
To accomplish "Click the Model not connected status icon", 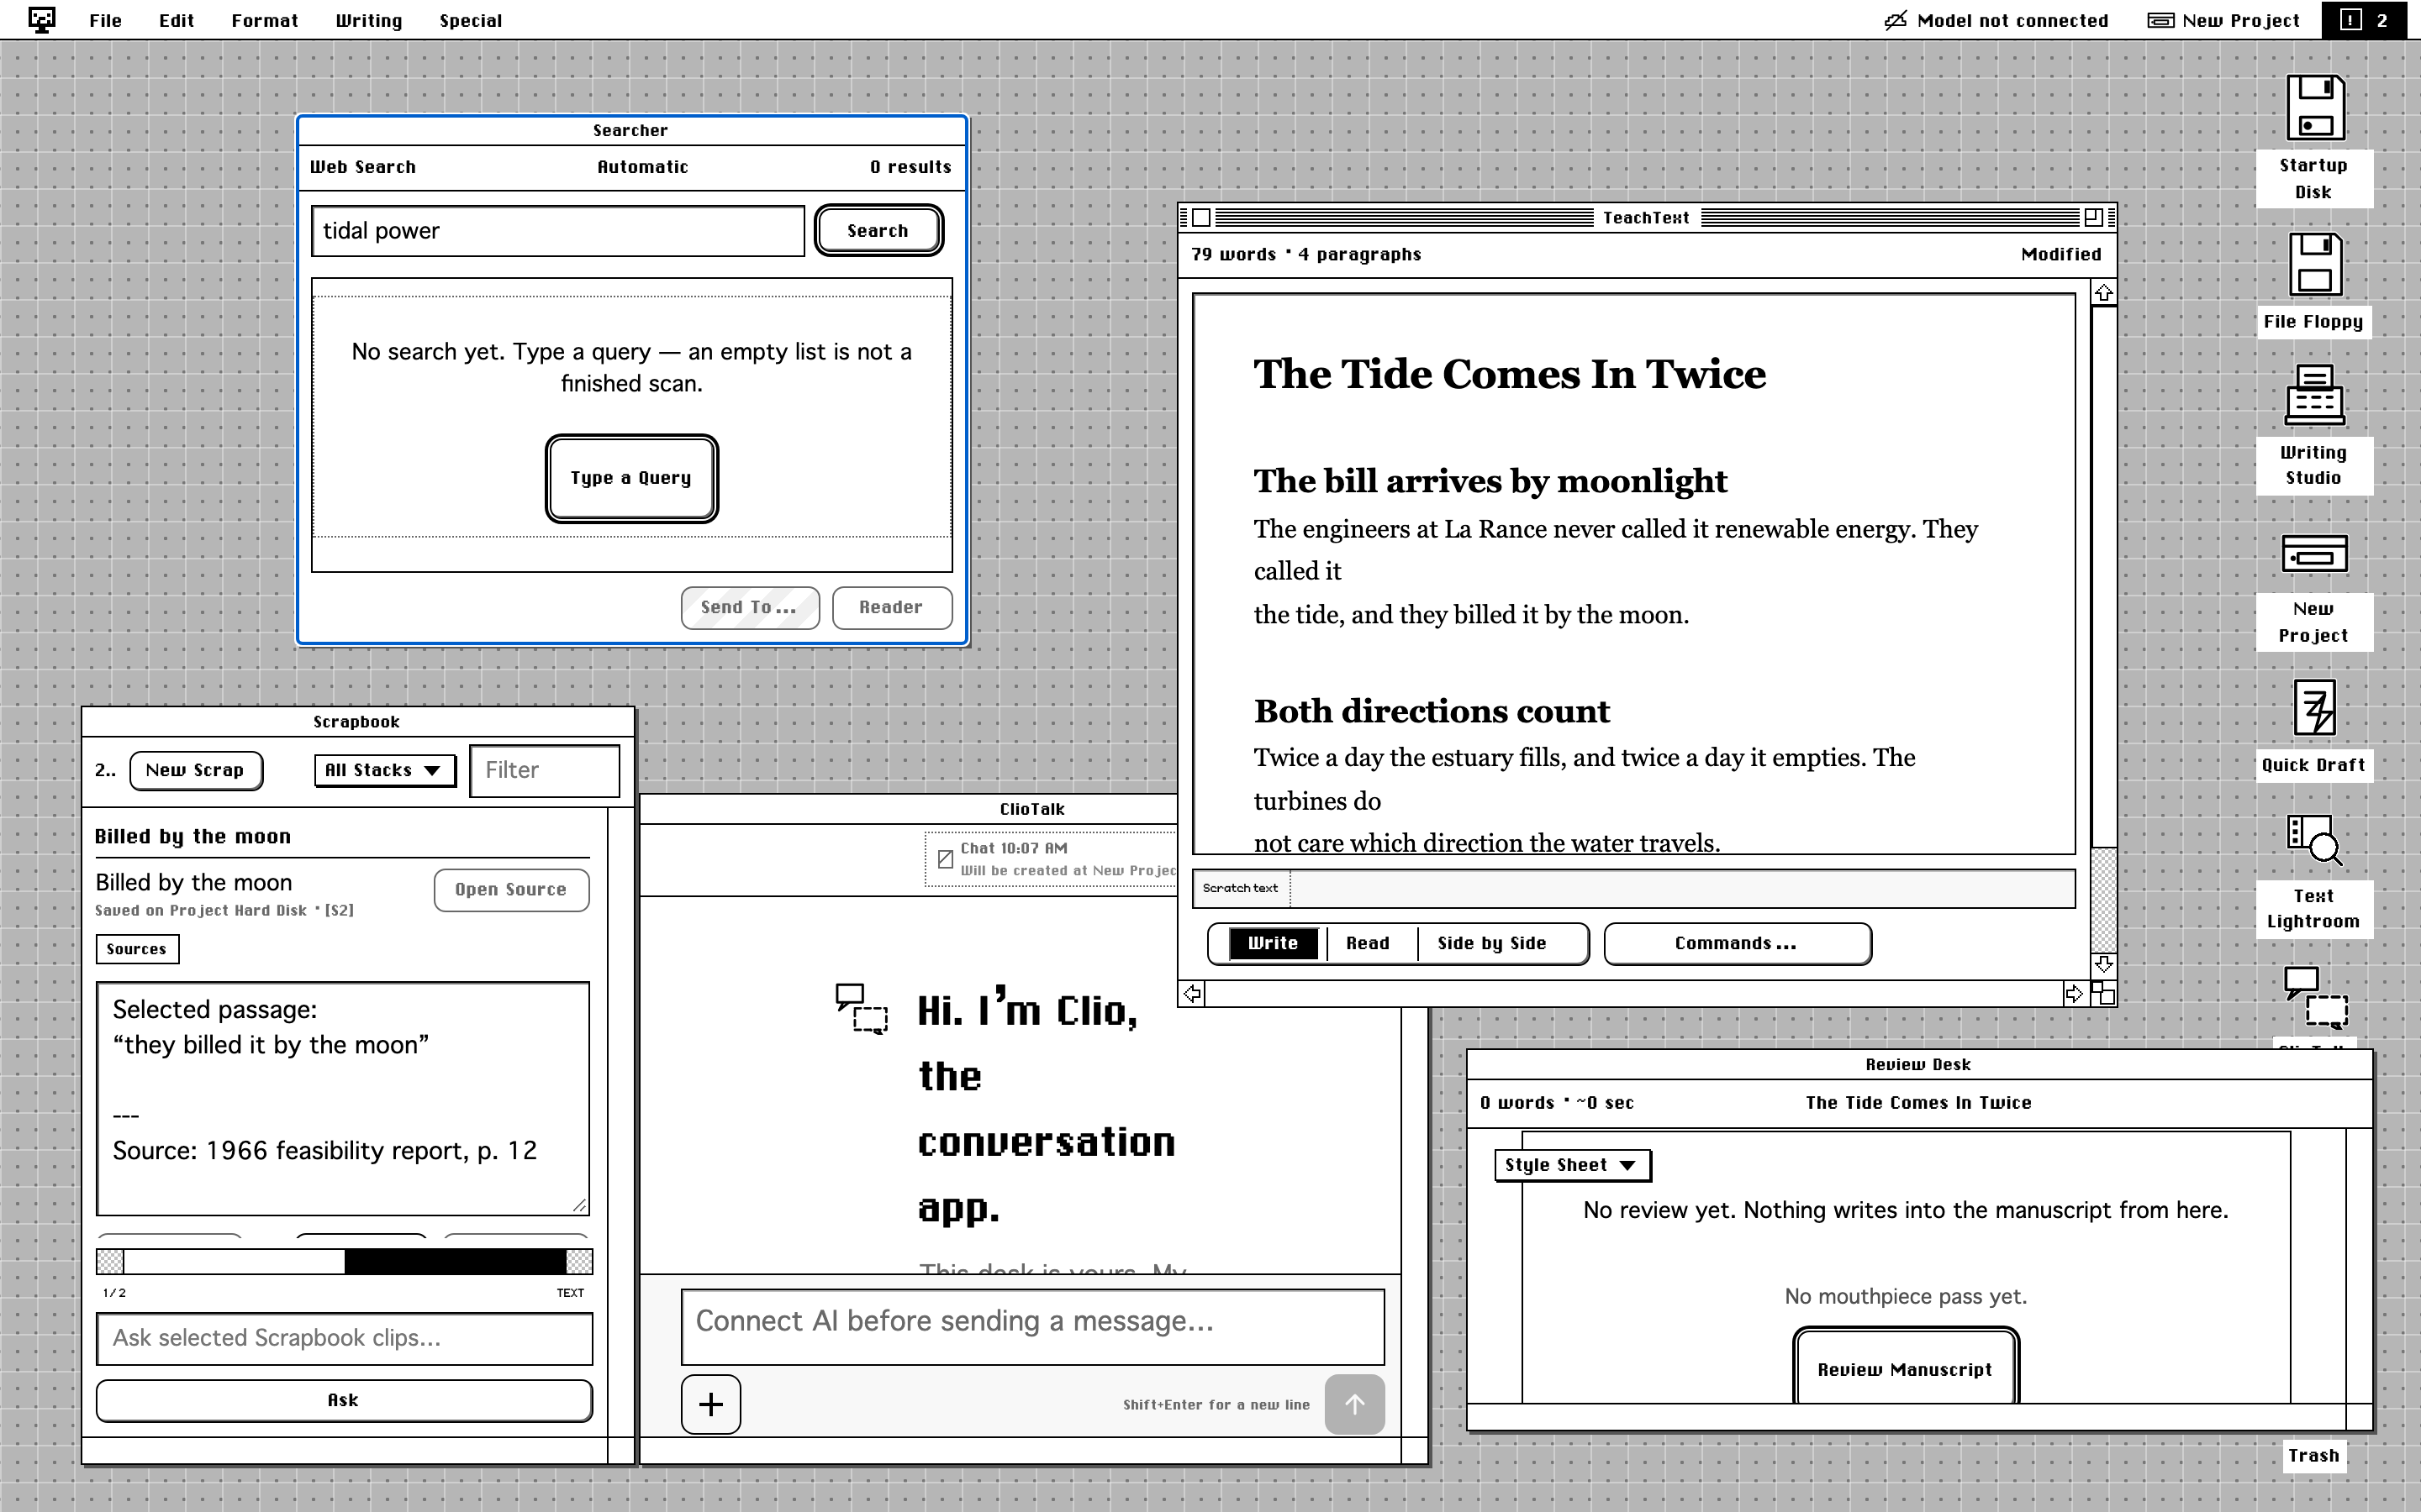I will coord(1895,20).
